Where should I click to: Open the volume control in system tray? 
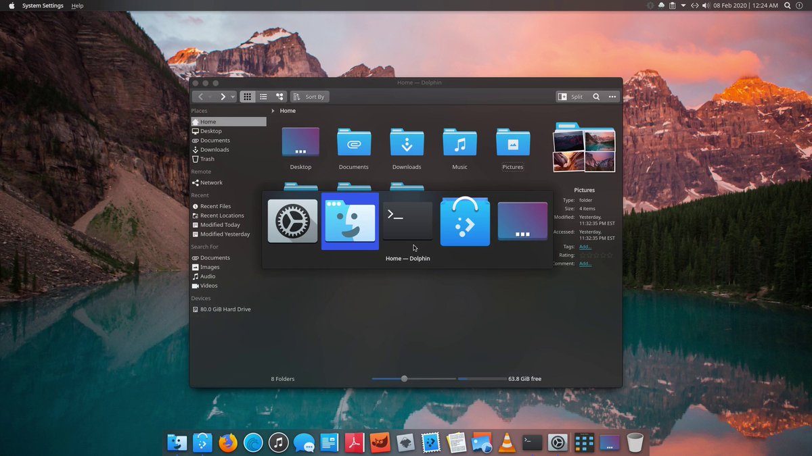pos(706,5)
